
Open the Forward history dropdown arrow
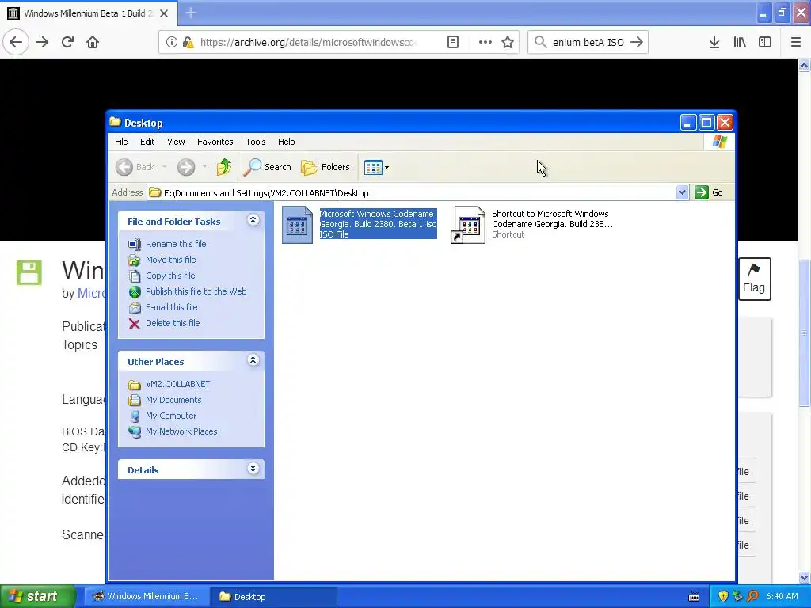tap(205, 167)
